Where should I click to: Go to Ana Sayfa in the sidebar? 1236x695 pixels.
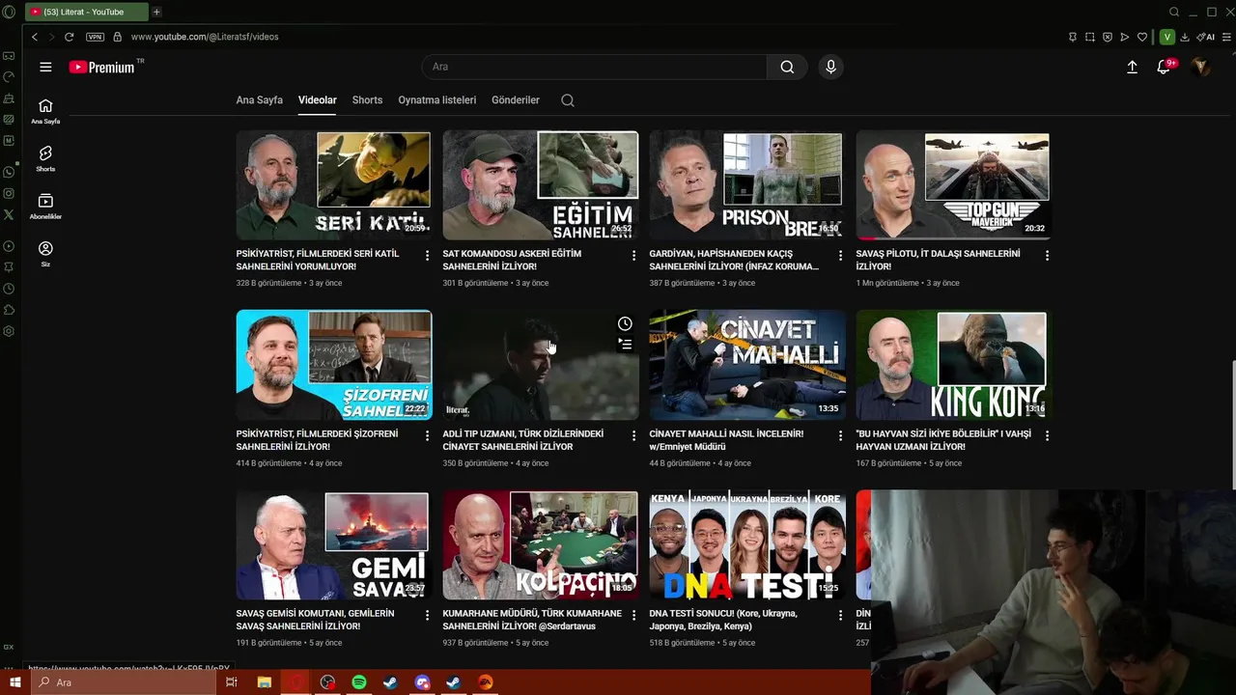click(x=45, y=111)
